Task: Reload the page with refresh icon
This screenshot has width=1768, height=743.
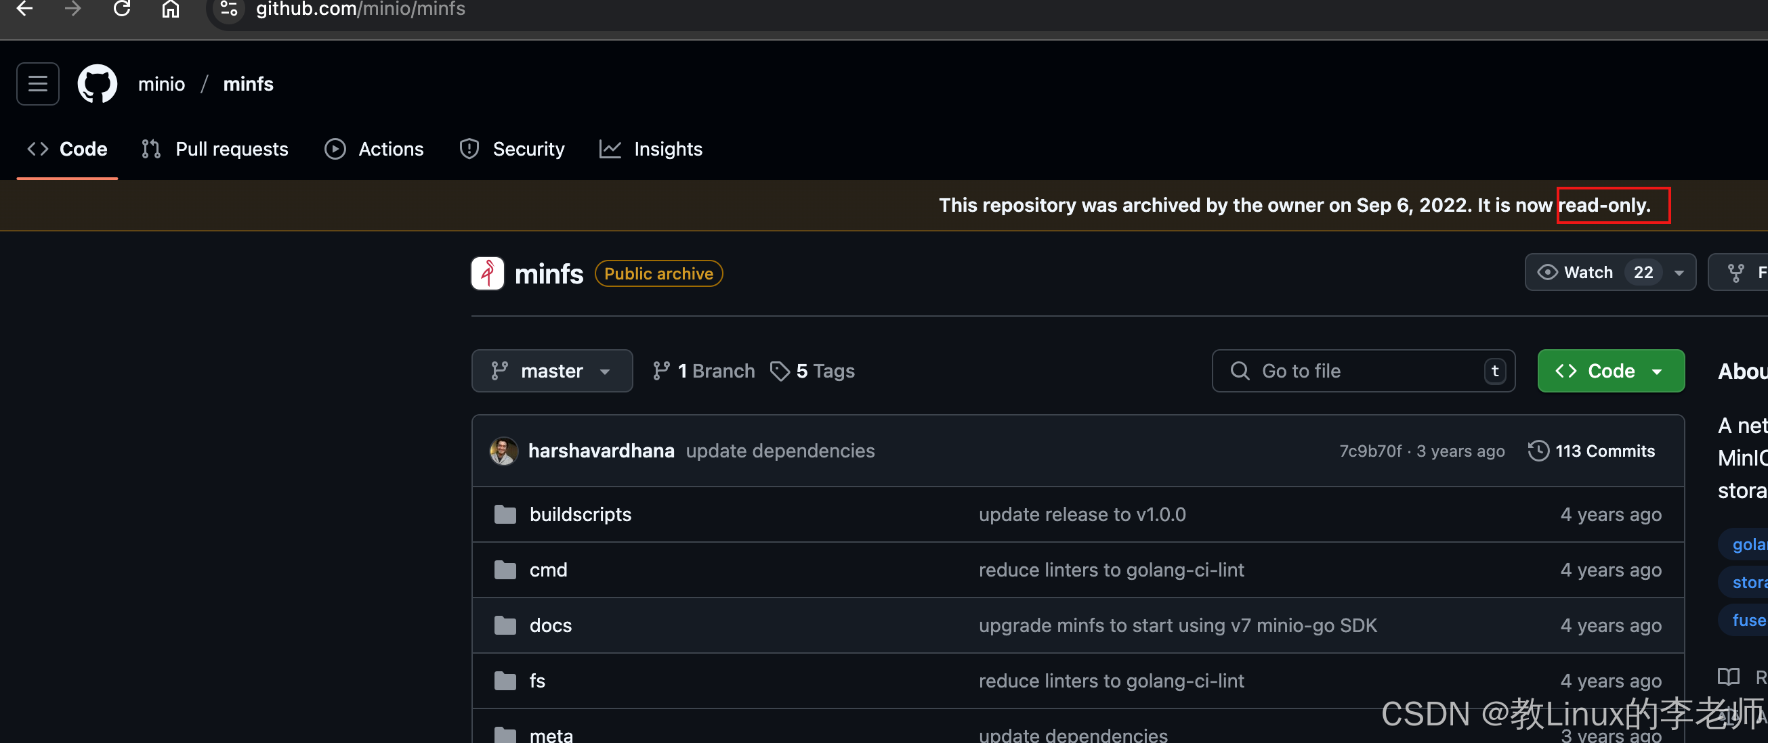Action: point(122,9)
